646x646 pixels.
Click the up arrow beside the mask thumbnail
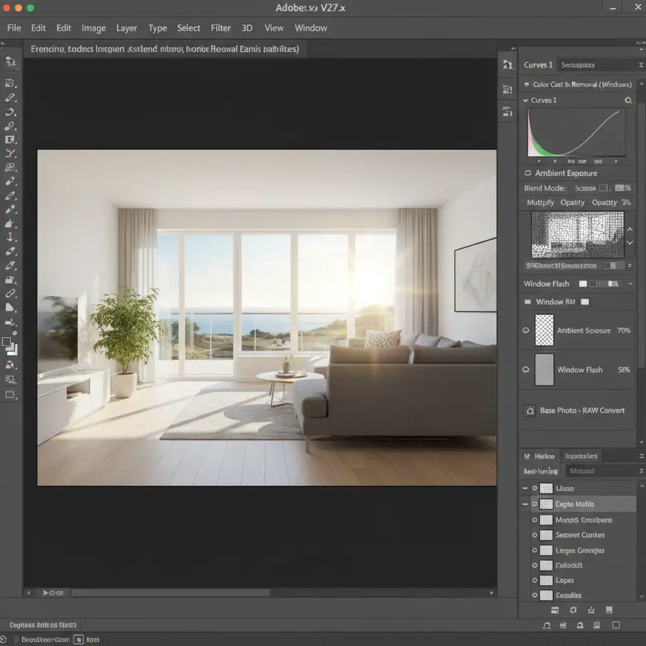tap(629, 228)
